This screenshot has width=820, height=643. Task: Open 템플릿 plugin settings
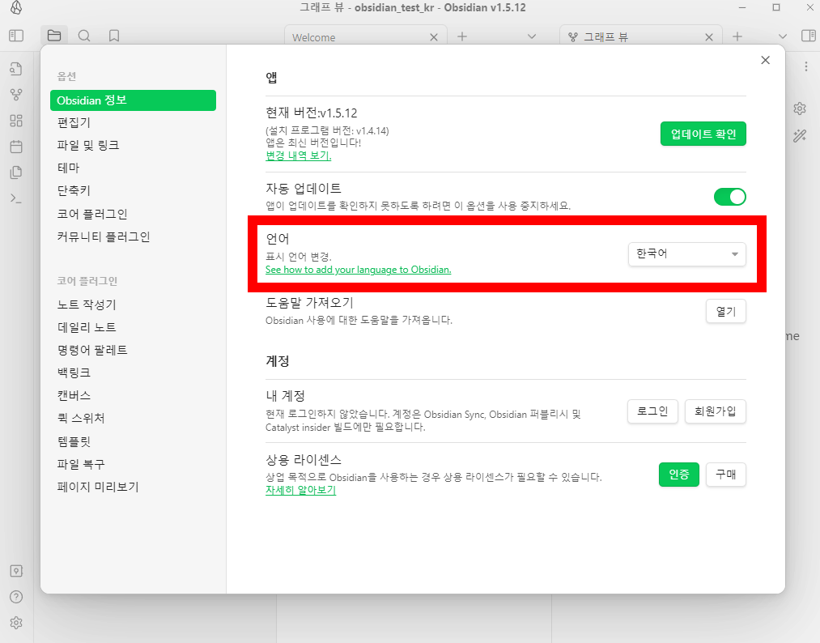[x=133, y=441]
